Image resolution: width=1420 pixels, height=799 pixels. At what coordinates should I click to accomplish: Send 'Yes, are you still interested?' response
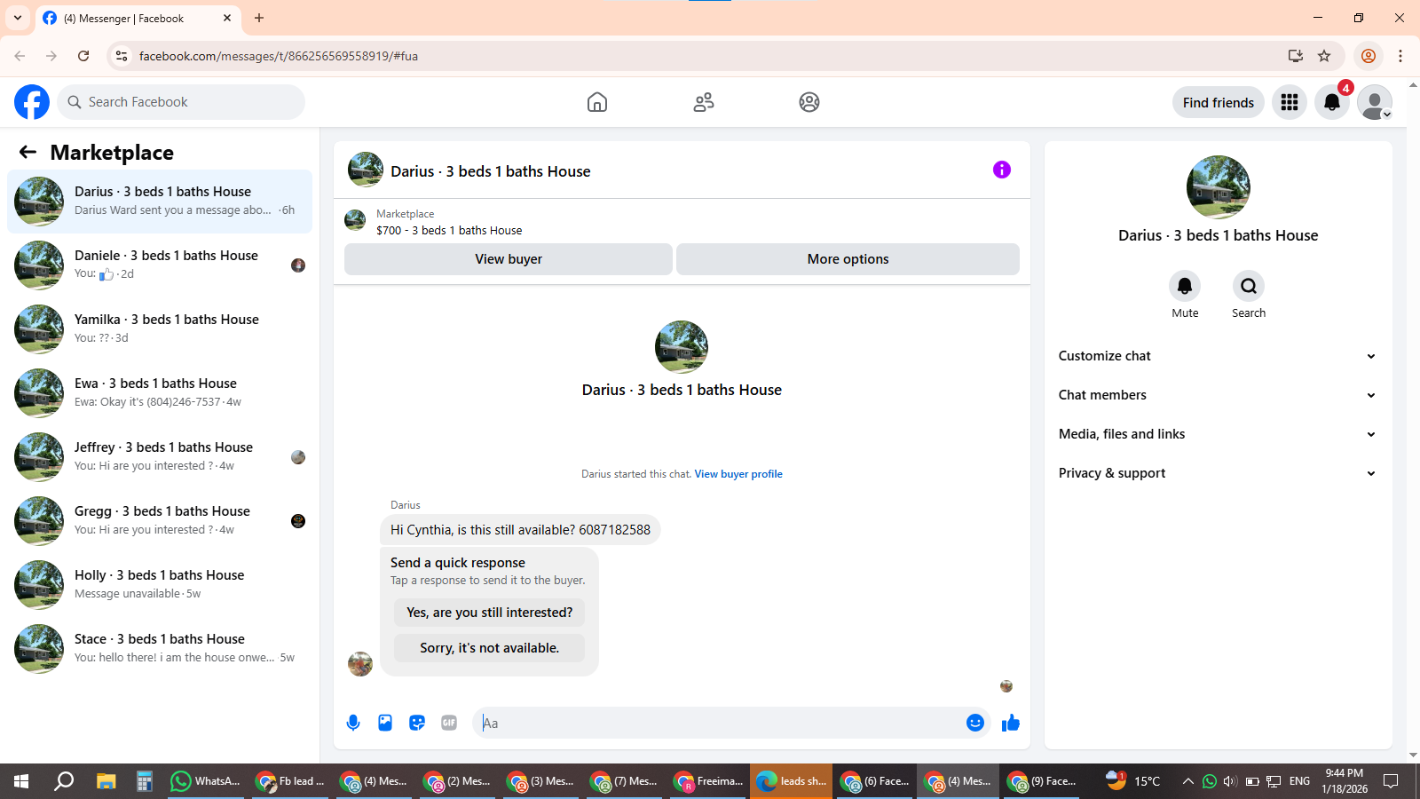(489, 613)
